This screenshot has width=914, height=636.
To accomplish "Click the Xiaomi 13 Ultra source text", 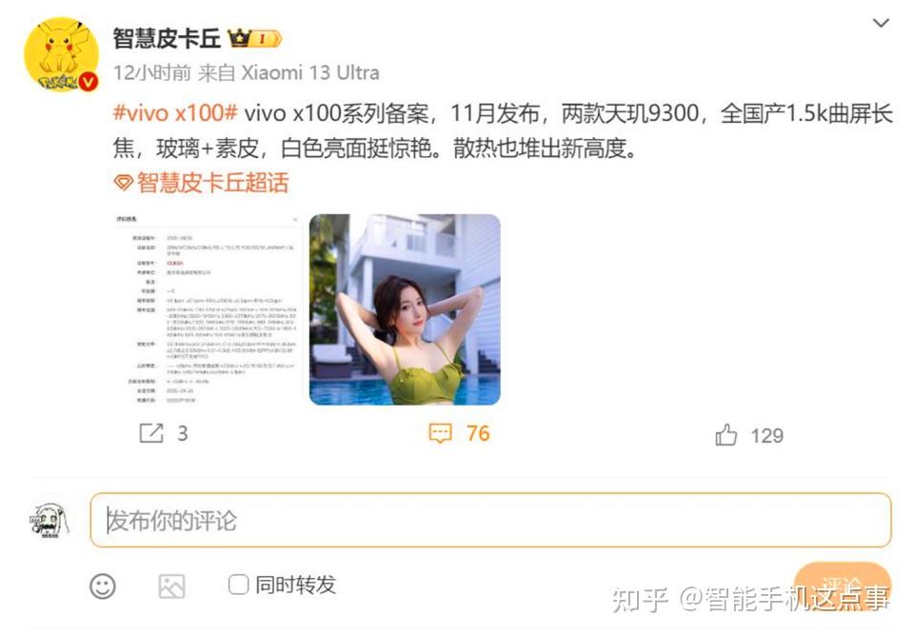I will pos(310,73).
